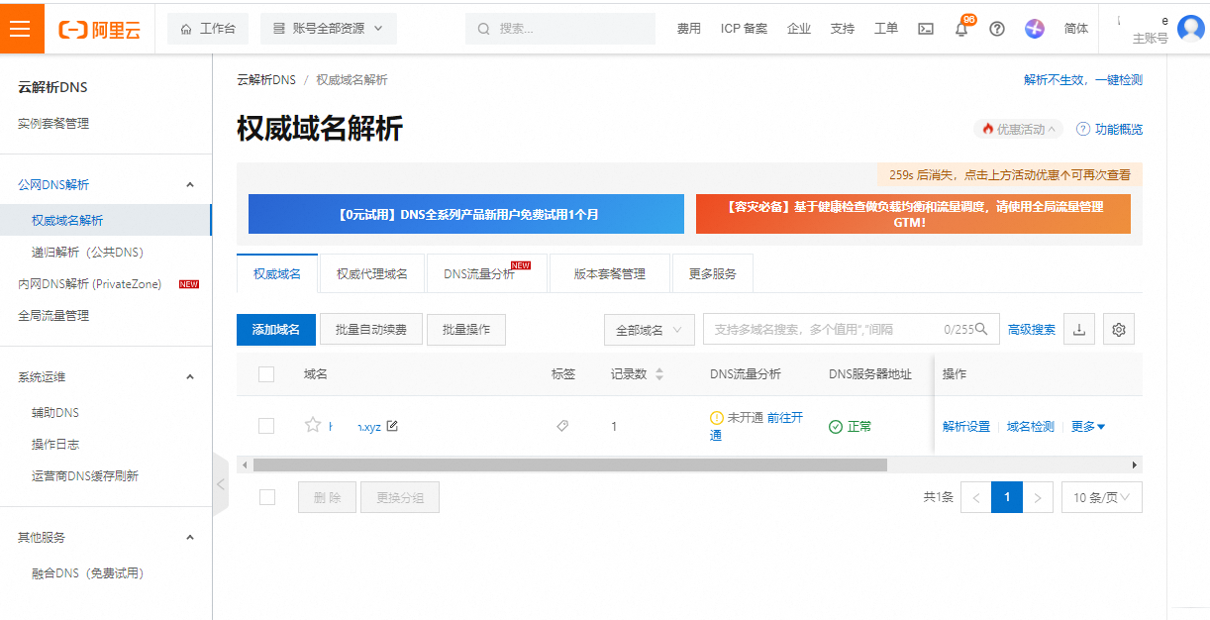The width and height of the screenshot is (1210, 620).
Task: Open the 0元试用 DNS free-trial banner
Action: point(466,214)
